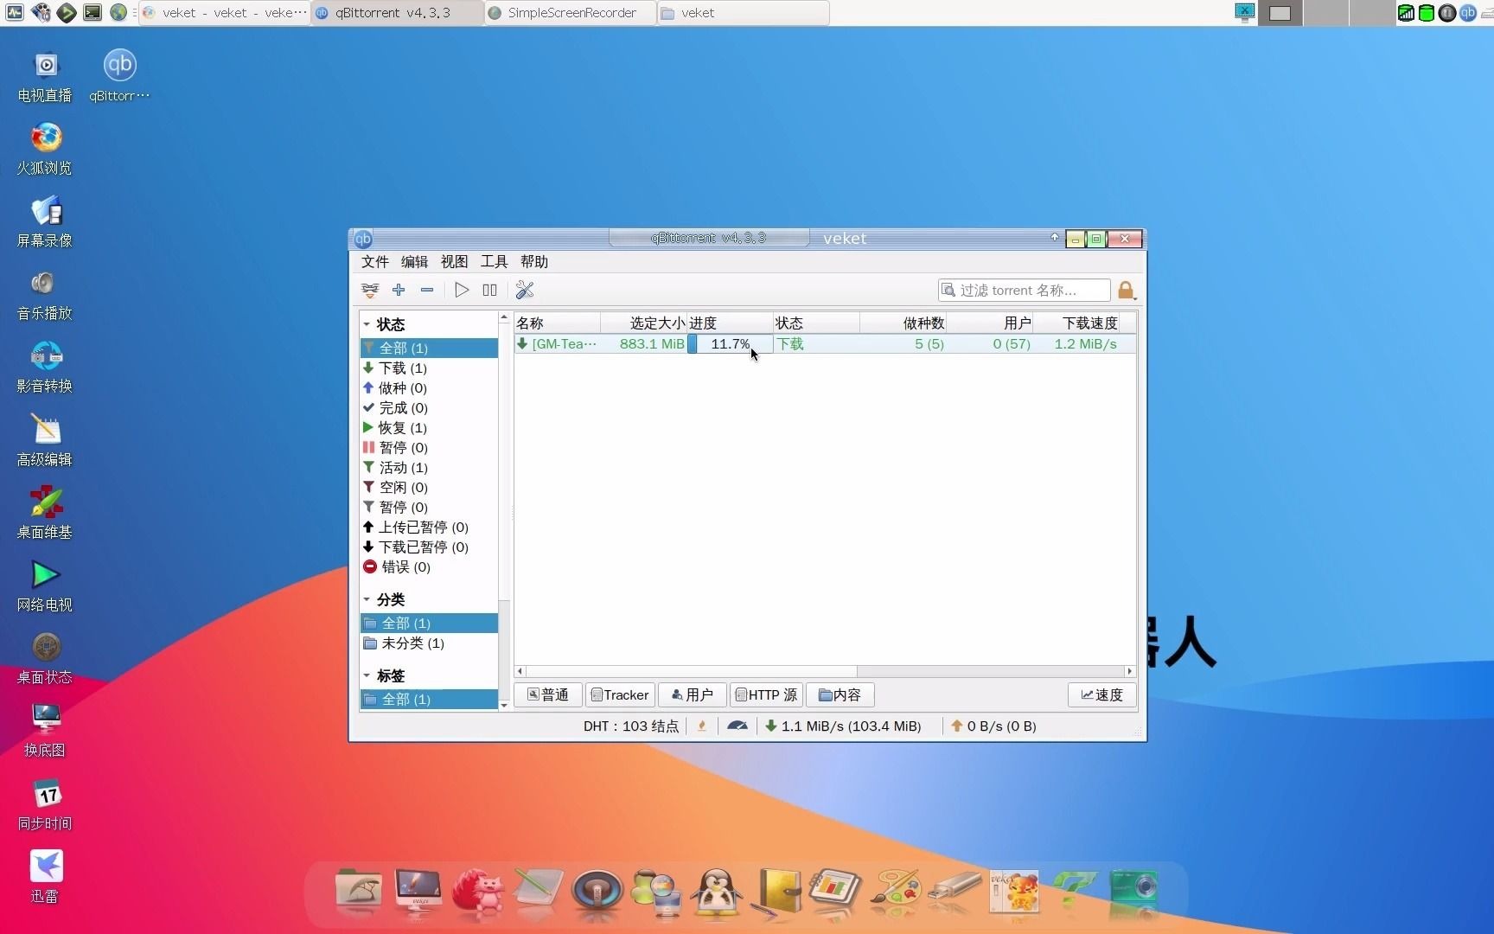Sort by 名称 column header
This screenshot has height=934, width=1494.
coord(558,323)
